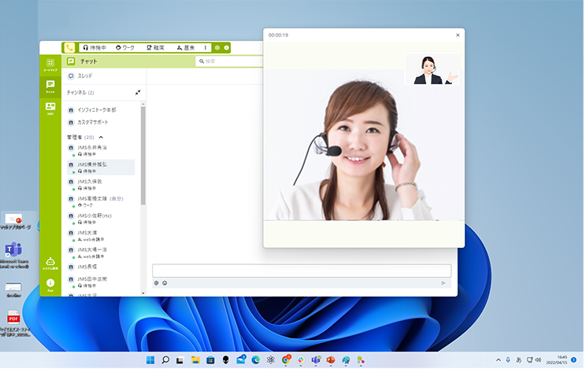
Task: Open Microsoft Store from taskbar
Action: point(210,360)
